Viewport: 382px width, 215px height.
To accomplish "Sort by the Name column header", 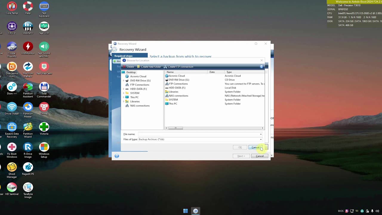I will click(x=186, y=72).
